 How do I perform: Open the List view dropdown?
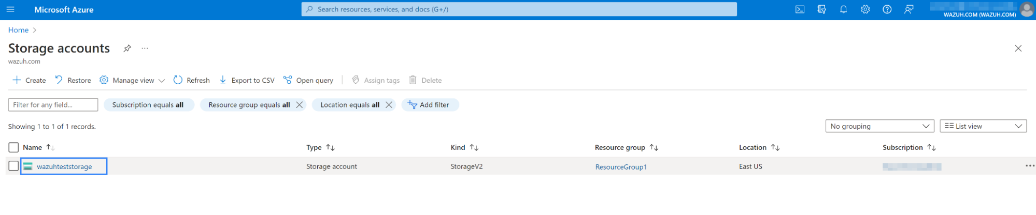[983, 127]
